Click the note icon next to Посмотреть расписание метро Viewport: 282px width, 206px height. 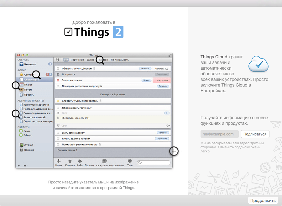click(100, 145)
